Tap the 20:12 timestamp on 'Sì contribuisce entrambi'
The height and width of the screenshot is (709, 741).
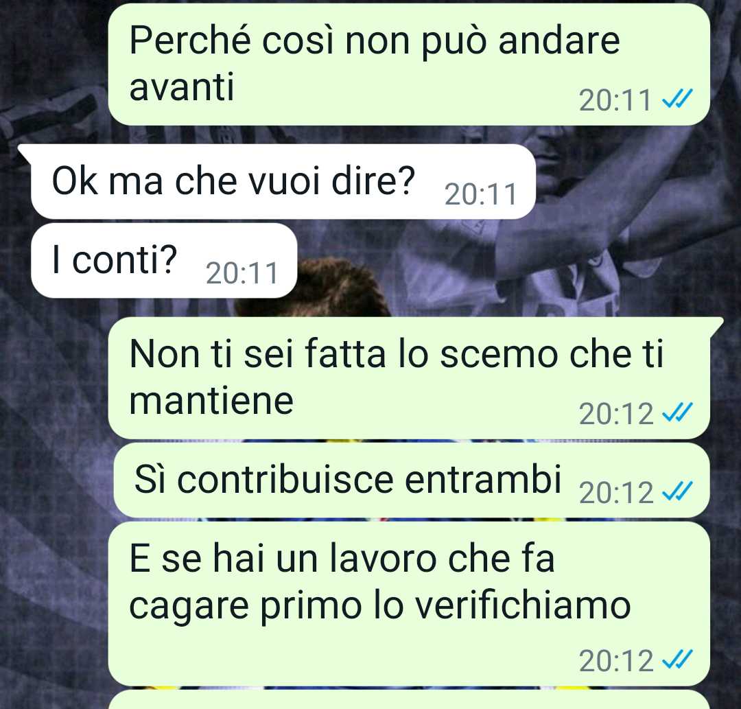(x=615, y=493)
